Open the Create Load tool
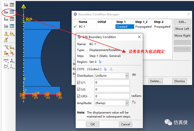 click(x=6, y=5)
